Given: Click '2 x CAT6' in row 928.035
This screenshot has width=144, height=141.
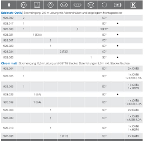Looking at the screenshot, I should (x=133, y=136).
